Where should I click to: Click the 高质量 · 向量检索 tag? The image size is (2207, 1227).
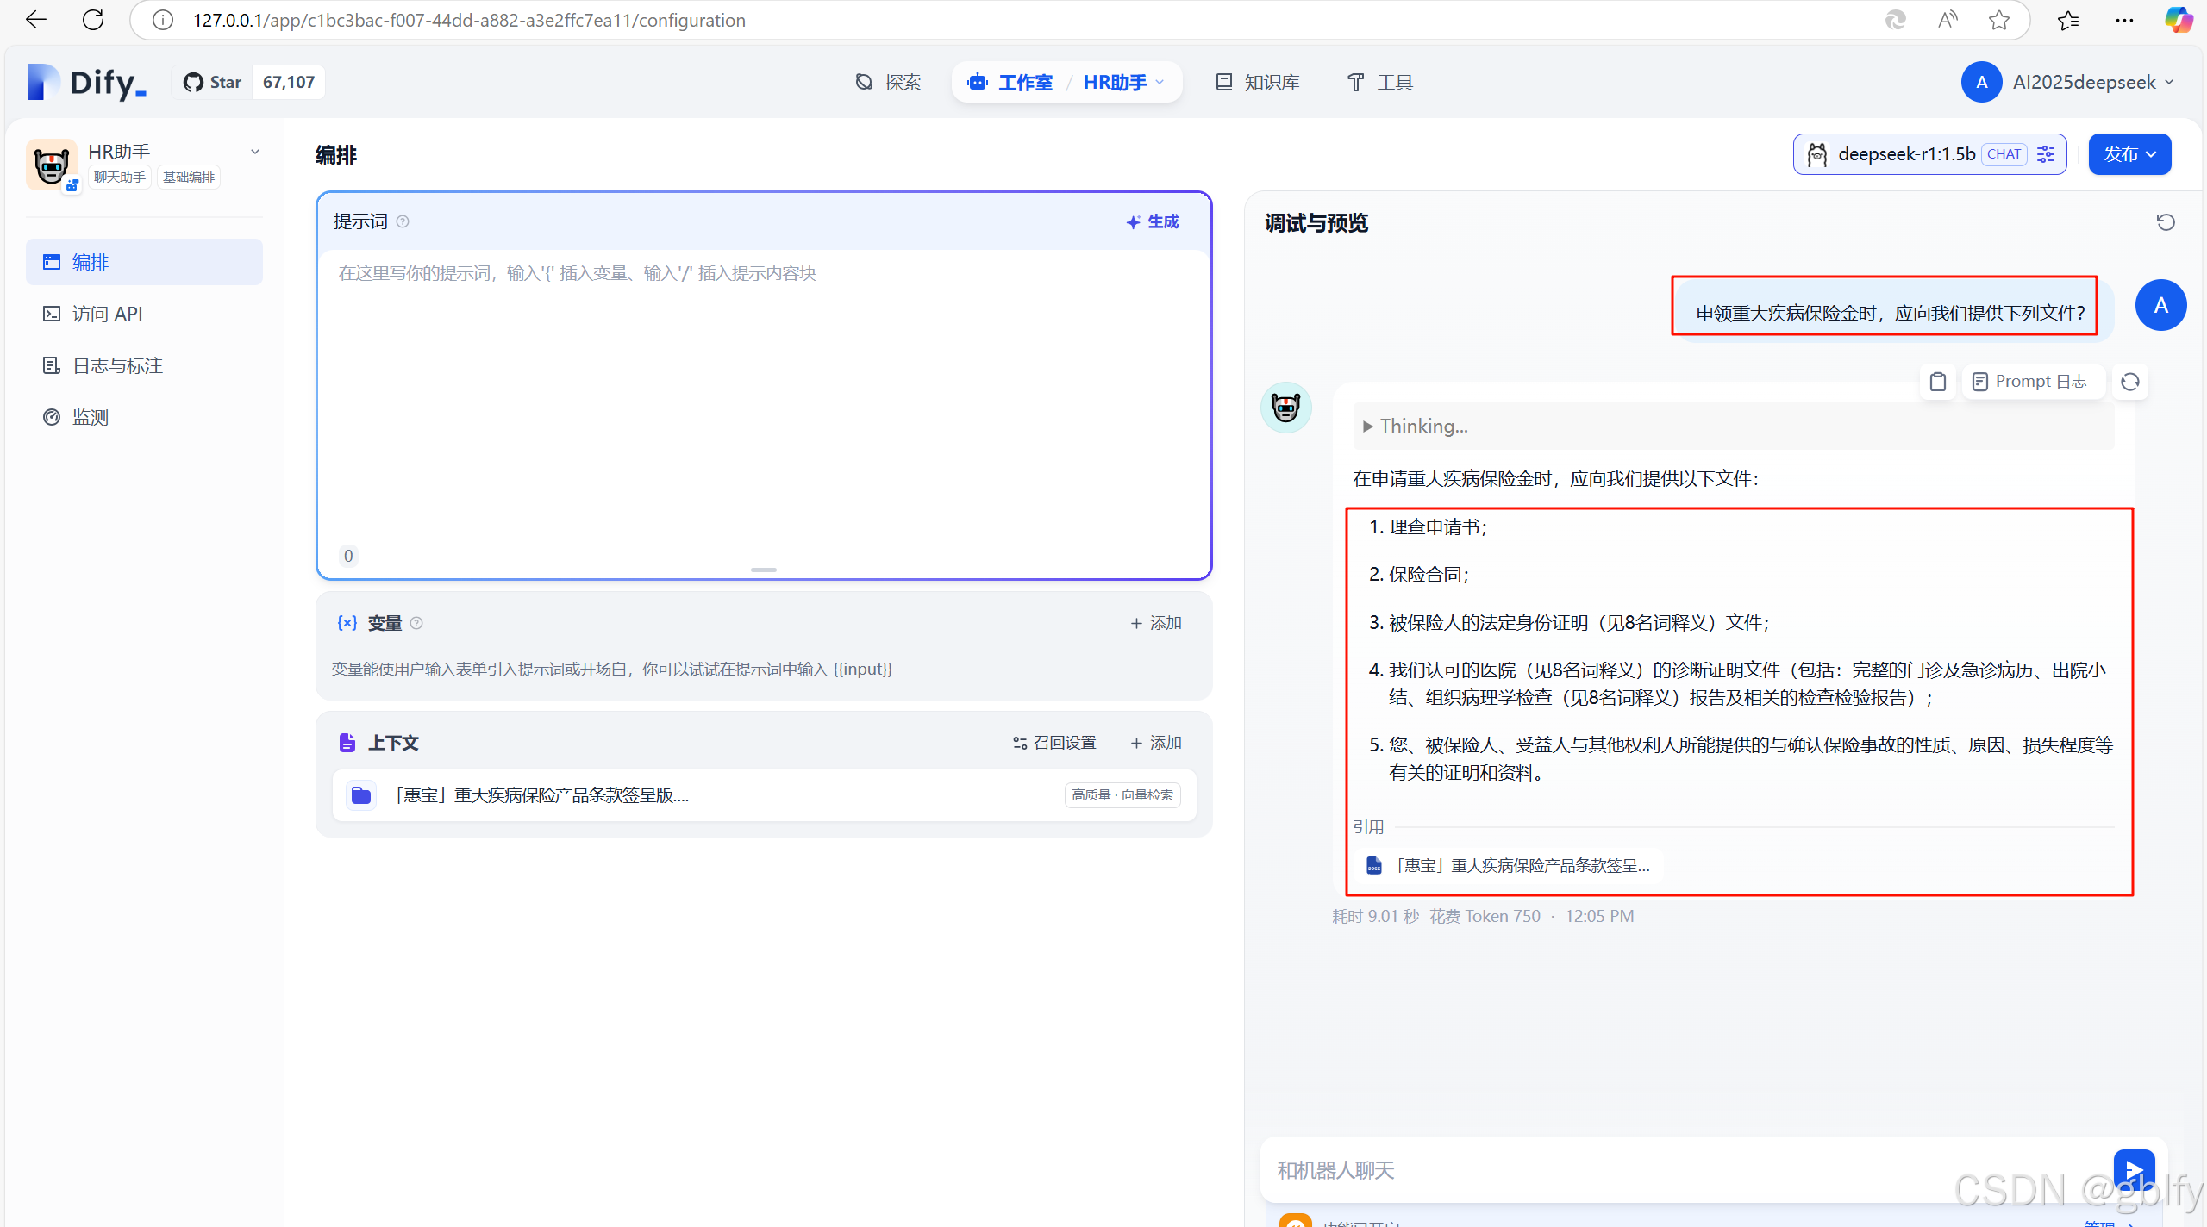1122,795
